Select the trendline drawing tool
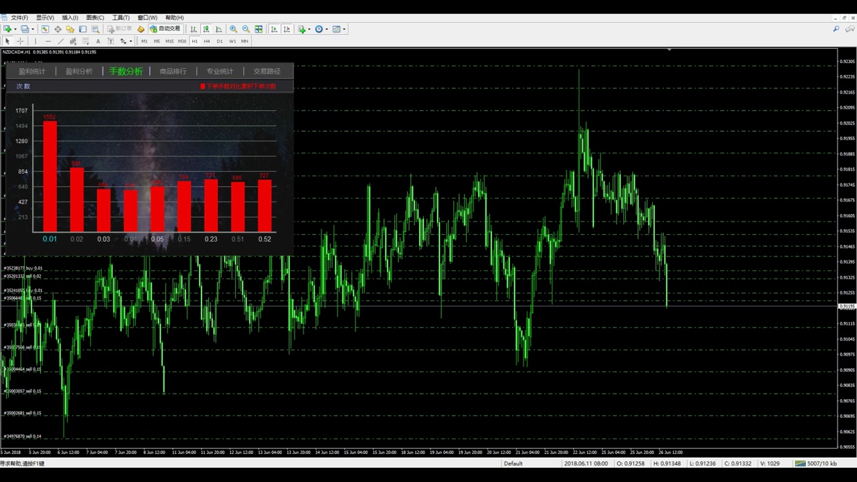This screenshot has width=857, height=482. point(60,41)
